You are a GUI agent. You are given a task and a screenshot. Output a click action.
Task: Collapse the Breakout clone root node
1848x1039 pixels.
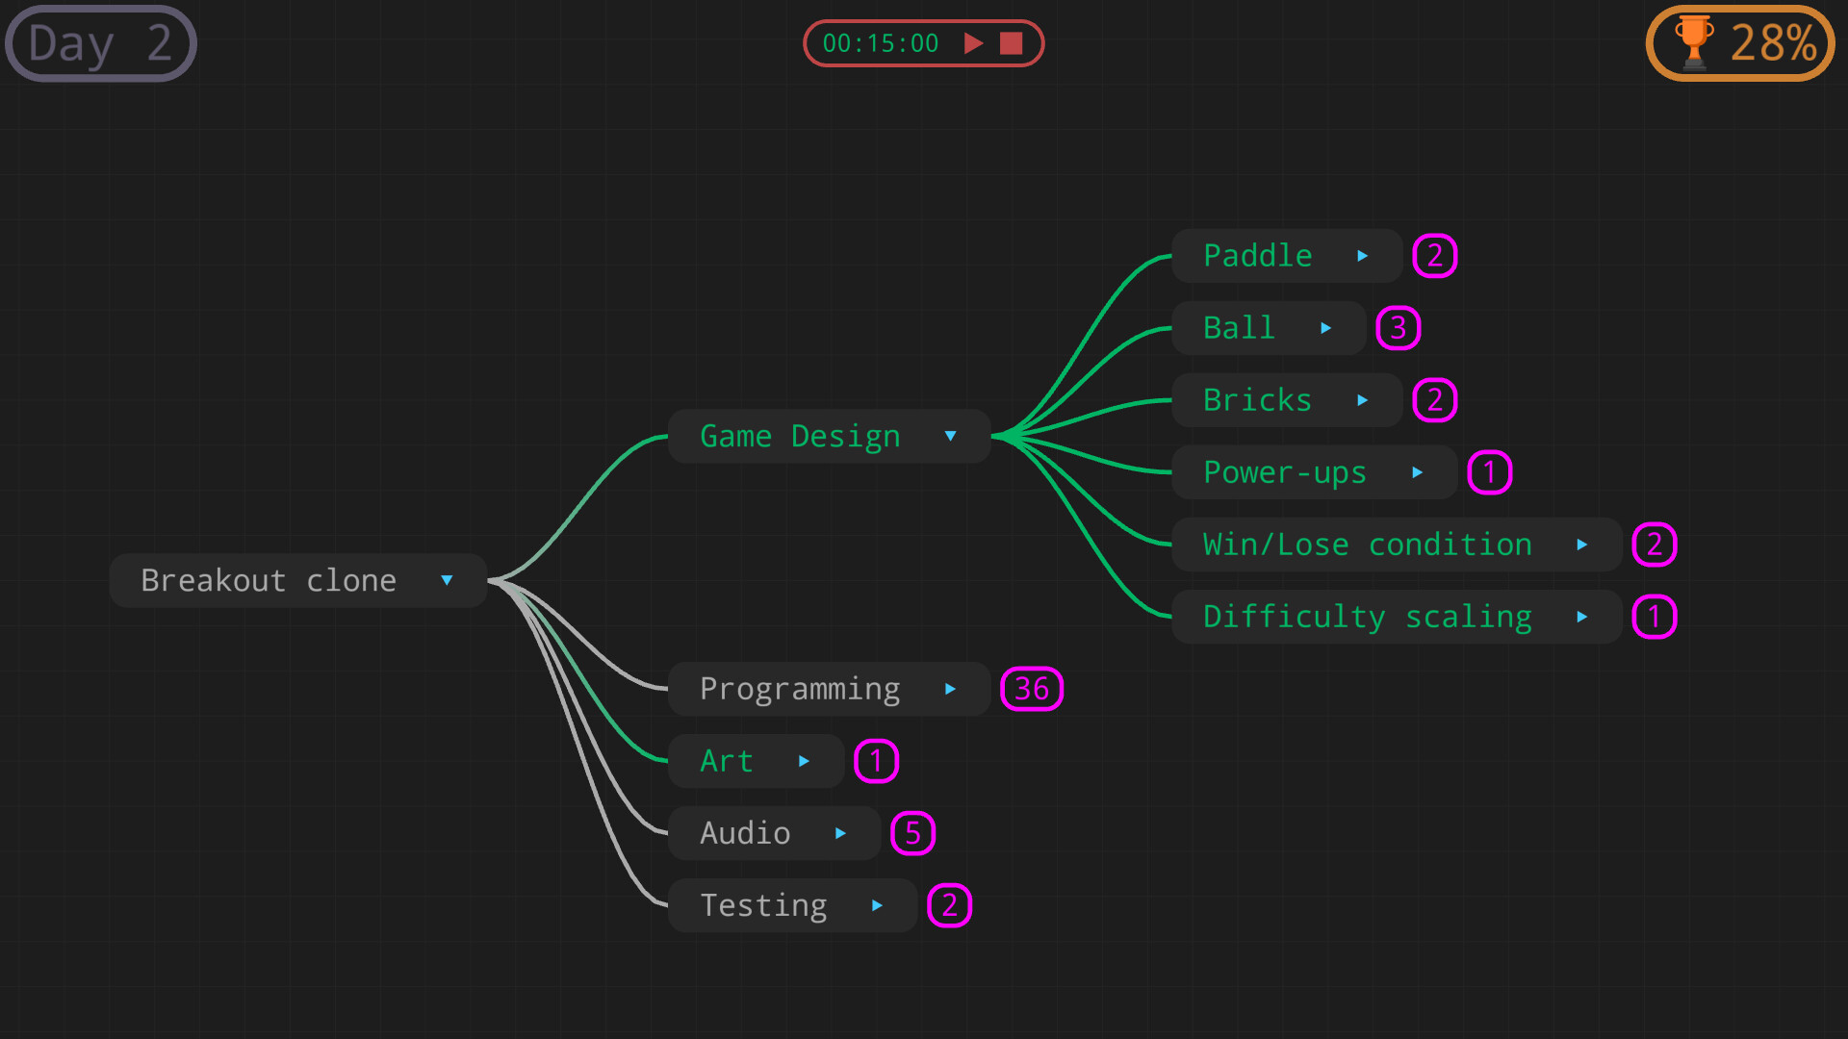coord(447,580)
